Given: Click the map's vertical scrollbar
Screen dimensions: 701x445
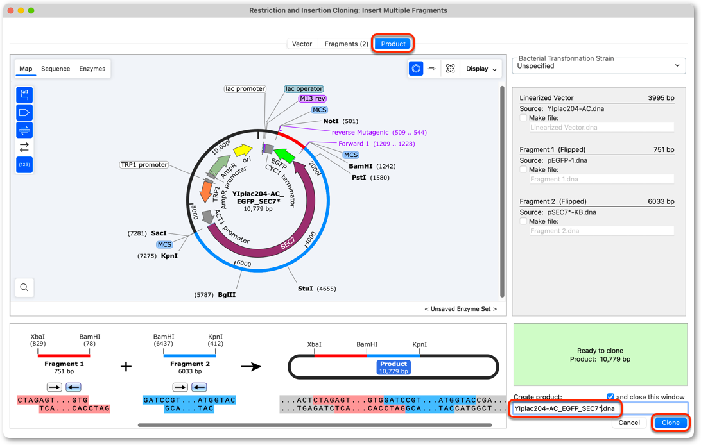Looking at the screenshot, I should click(502, 192).
